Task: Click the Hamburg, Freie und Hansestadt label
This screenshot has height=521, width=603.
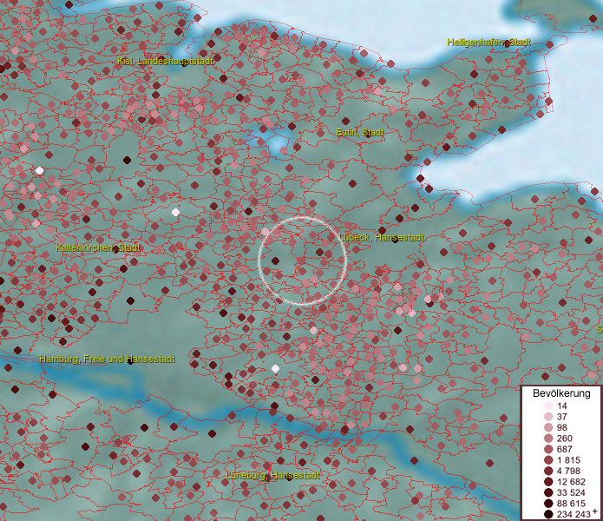Action: point(107,359)
